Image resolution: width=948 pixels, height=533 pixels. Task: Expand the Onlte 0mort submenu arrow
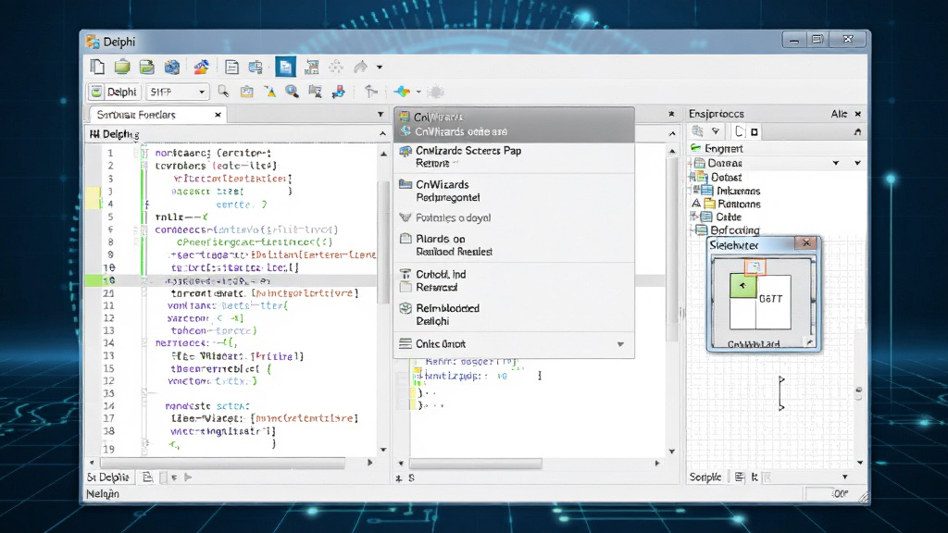pos(620,344)
